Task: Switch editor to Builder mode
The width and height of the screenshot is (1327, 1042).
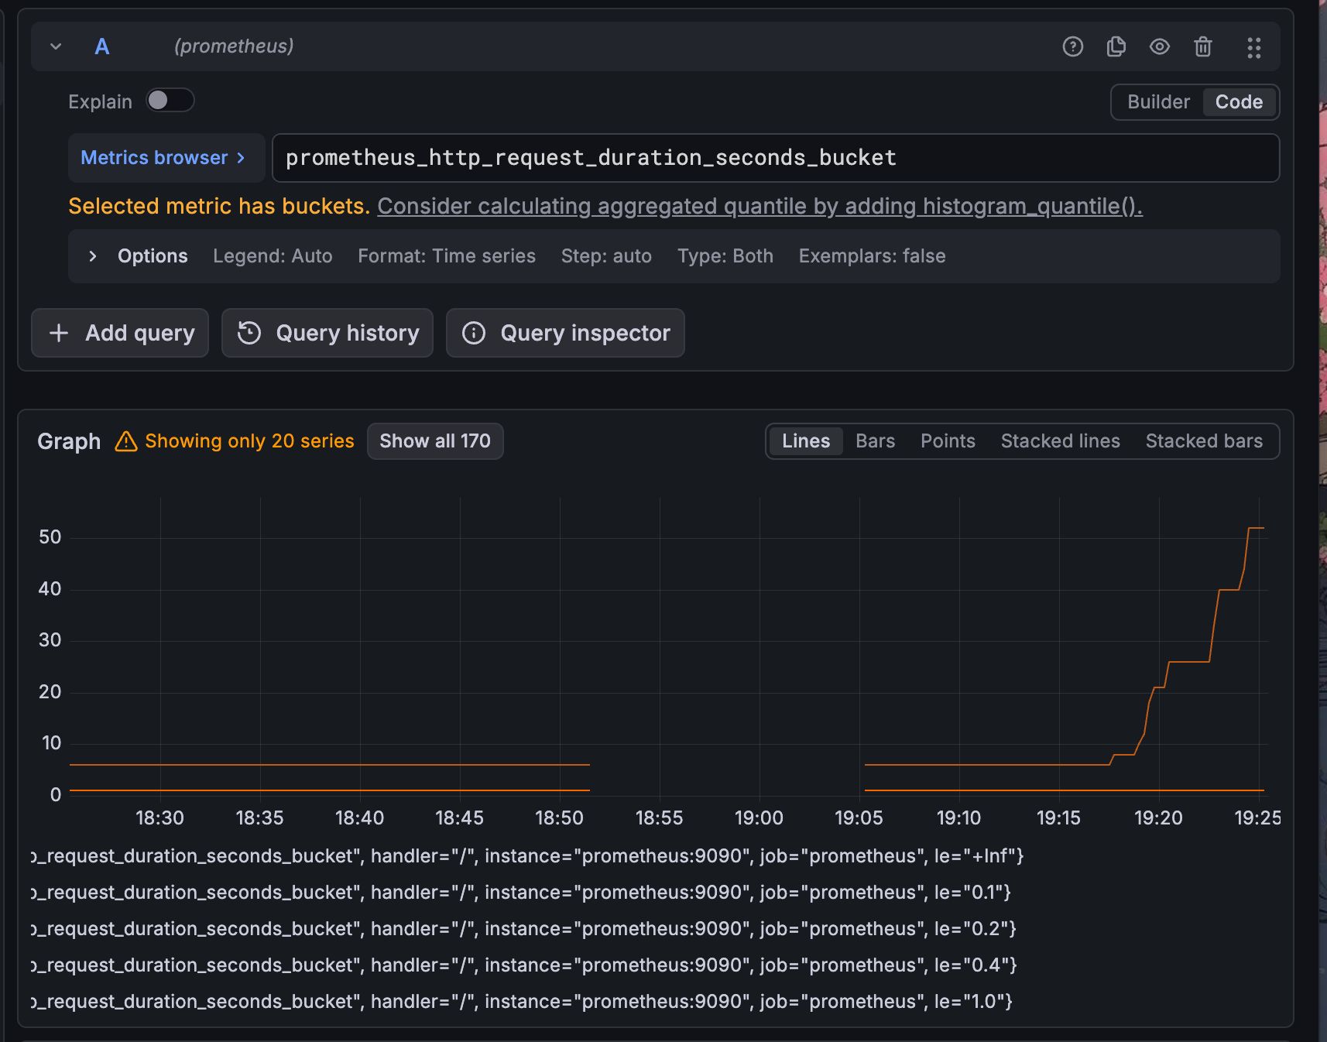Action: (x=1158, y=102)
